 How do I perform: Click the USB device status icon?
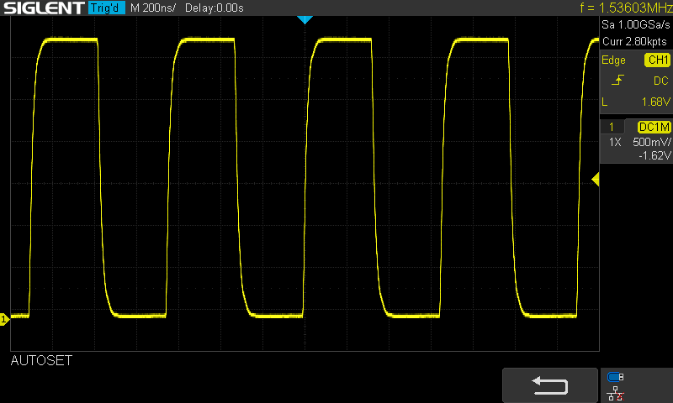coord(616,377)
